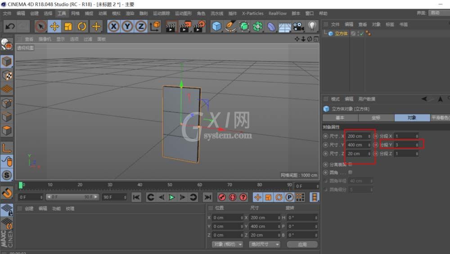Screen dimensions: 450x254
Task: Open the render settings gear icon
Action: 199,27
